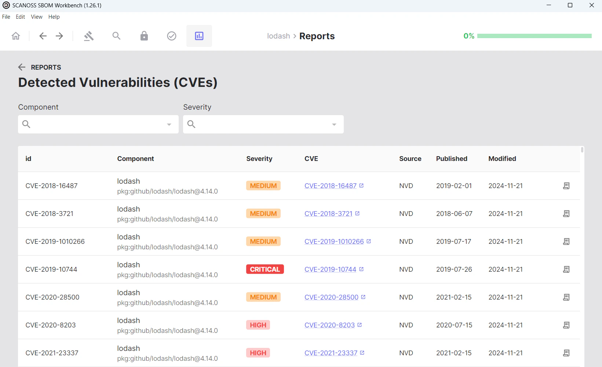Navigate home using the home icon
The image size is (602, 367).
(15, 36)
